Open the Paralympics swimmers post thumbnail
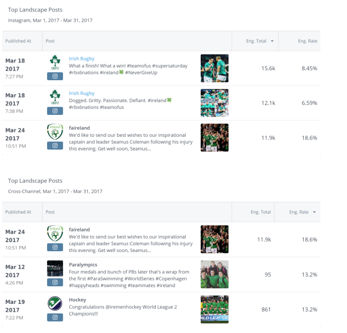Screen dimensions: 347x333 pyautogui.click(x=214, y=274)
